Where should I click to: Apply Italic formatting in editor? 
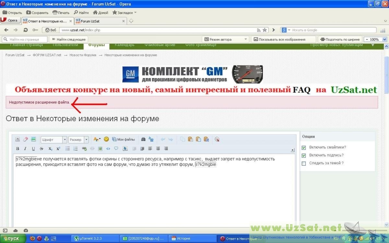pyautogui.click(x=25, y=149)
